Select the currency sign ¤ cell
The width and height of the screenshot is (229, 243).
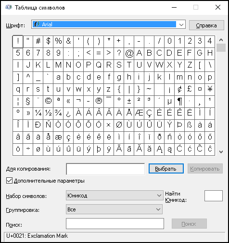click(200, 90)
